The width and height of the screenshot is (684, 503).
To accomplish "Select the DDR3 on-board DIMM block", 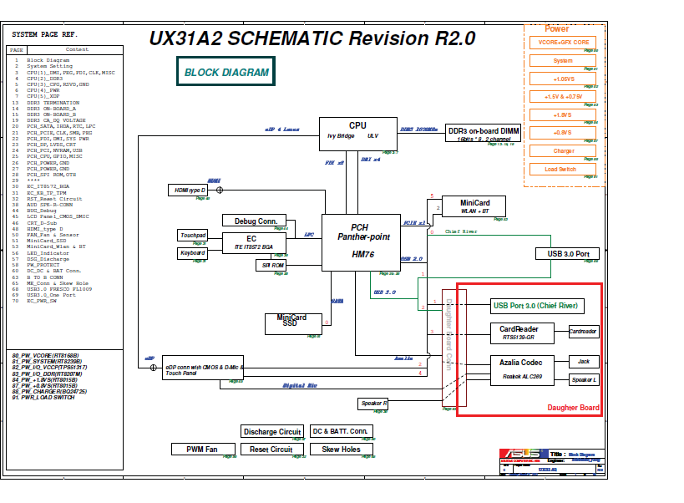I will (484, 133).
